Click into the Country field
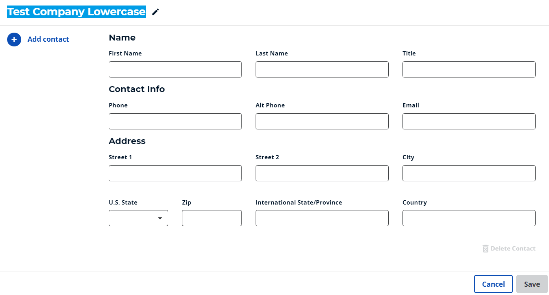 [x=469, y=218]
